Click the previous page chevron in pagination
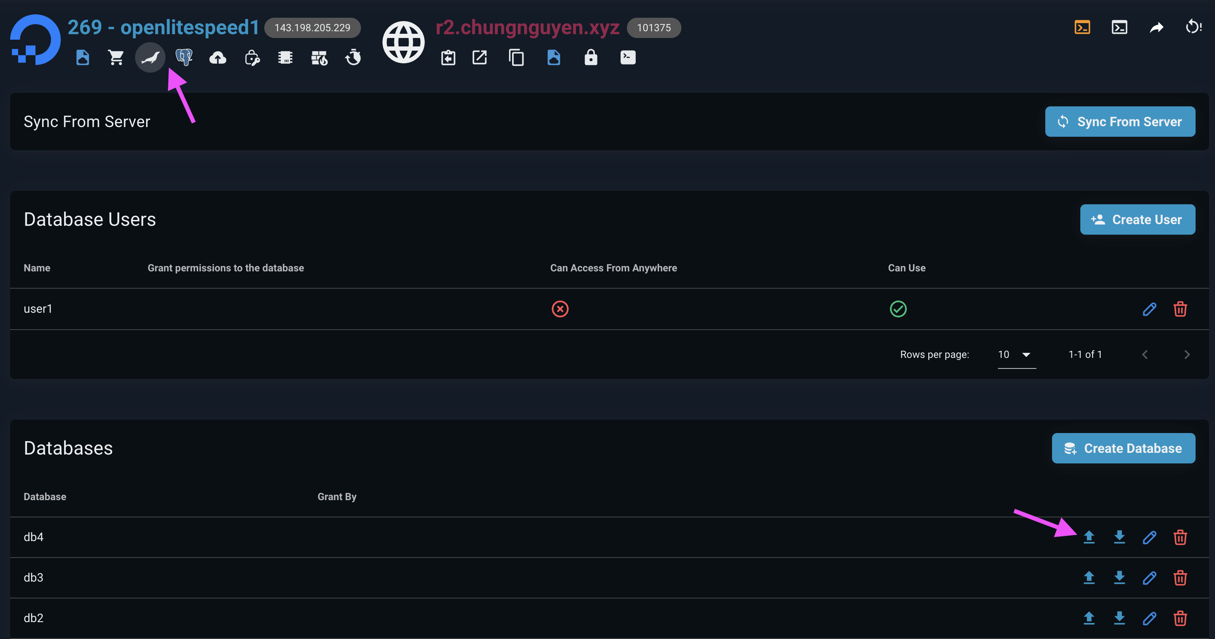 point(1145,355)
